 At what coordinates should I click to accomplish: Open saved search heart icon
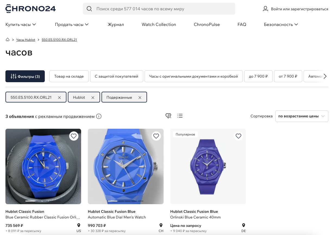click(168, 116)
